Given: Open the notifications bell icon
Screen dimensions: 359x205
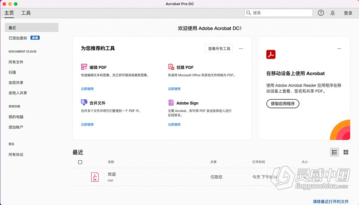Looking at the screenshot, I should (x=332, y=13).
